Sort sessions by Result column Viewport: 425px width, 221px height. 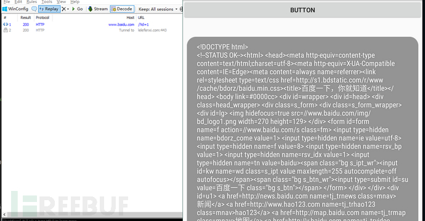click(x=26, y=18)
